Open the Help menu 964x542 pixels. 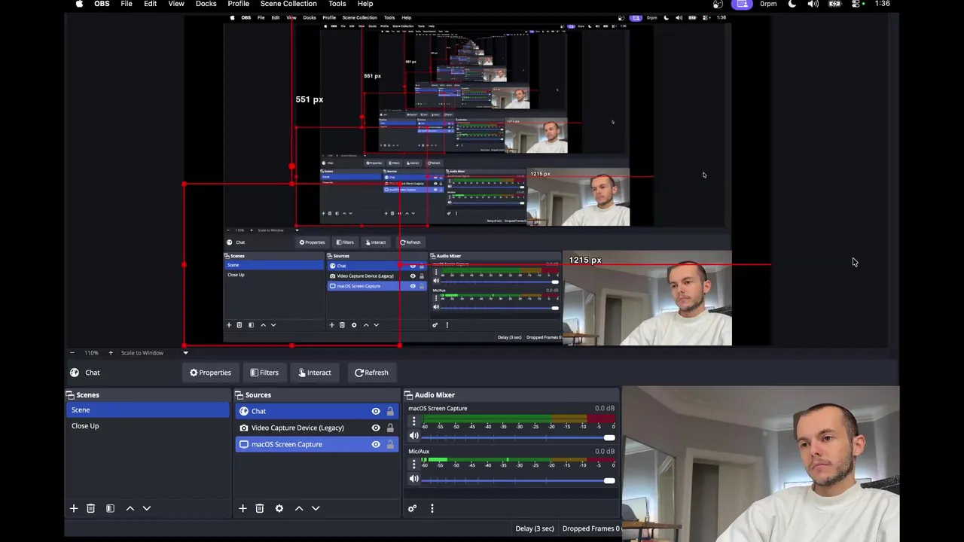(x=365, y=4)
